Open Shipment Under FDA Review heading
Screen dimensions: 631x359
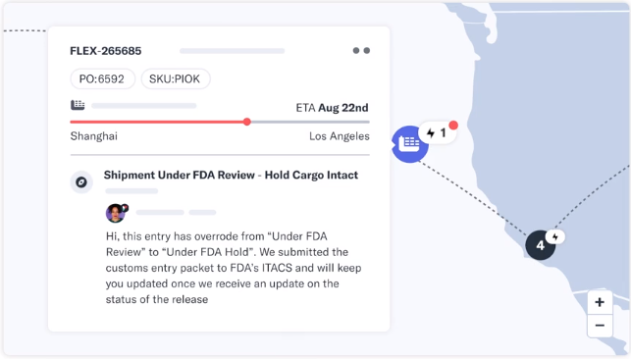(x=231, y=175)
